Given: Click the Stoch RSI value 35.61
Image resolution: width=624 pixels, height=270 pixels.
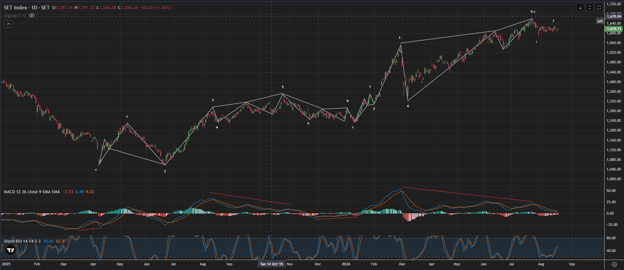Looking at the screenshot, I should 48,241.
